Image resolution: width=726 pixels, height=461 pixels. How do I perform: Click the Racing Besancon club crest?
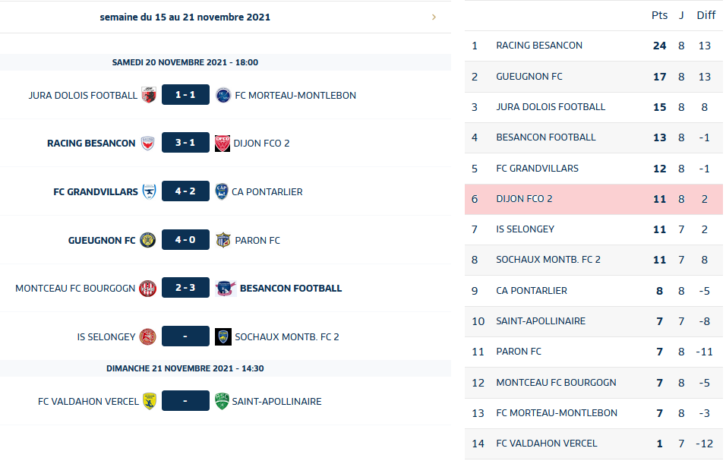(147, 144)
